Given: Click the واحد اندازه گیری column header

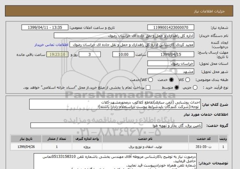Looking at the screenshot, I should [87, 139].
